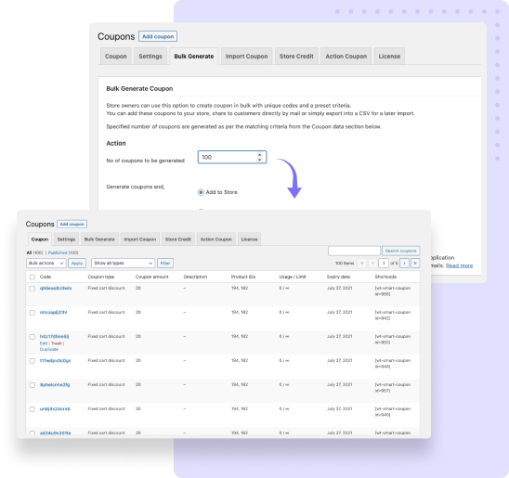The height and width of the screenshot is (478, 509).
Task: Select Bulk Generate tab in back window
Action: tap(194, 56)
